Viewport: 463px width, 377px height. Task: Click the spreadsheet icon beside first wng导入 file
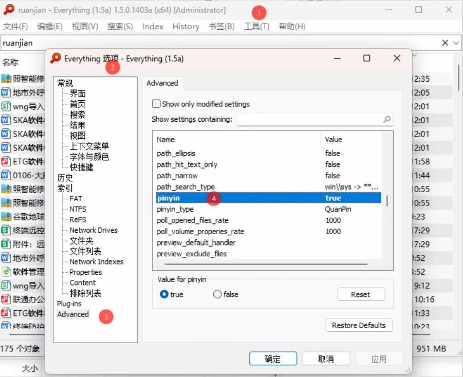click(x=5, y=106)
